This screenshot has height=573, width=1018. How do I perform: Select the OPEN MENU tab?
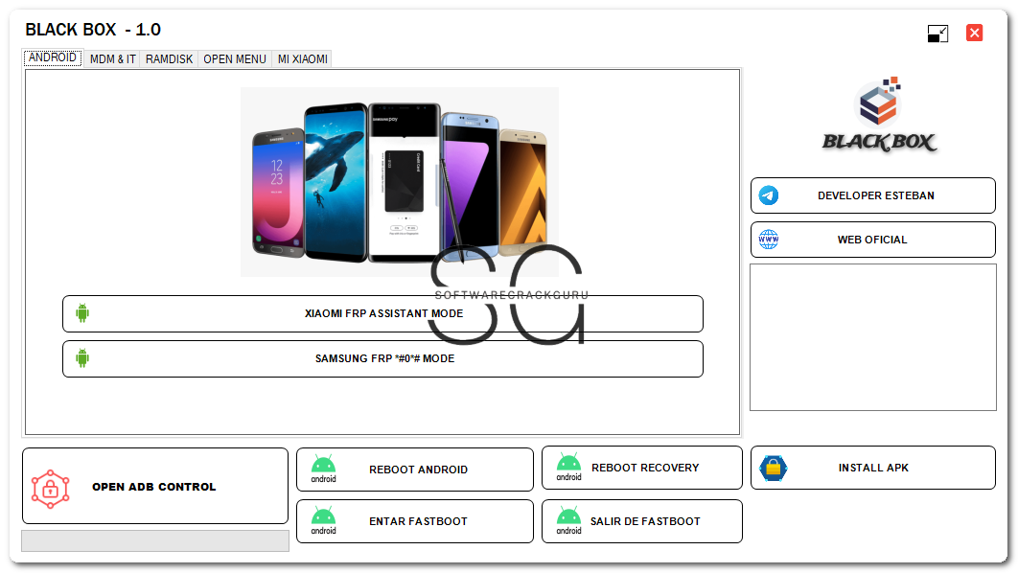coord(235,59)
